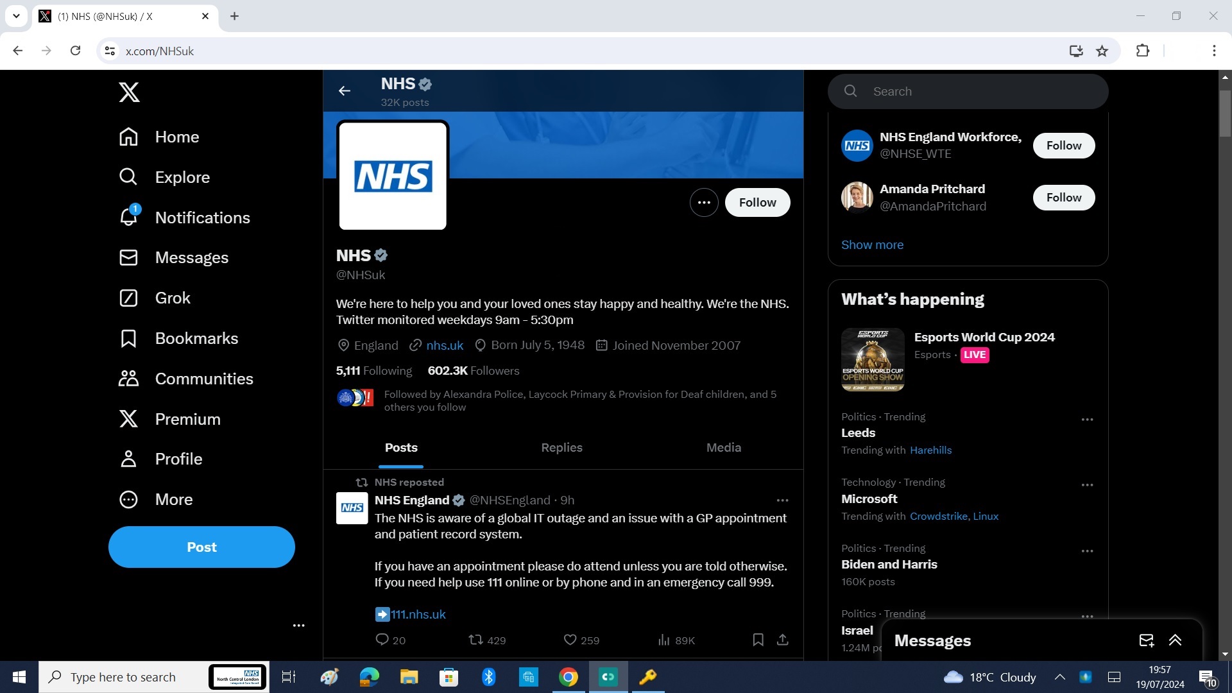
Task: Bookmark the IT outage post
Action: tap(758, 640)
